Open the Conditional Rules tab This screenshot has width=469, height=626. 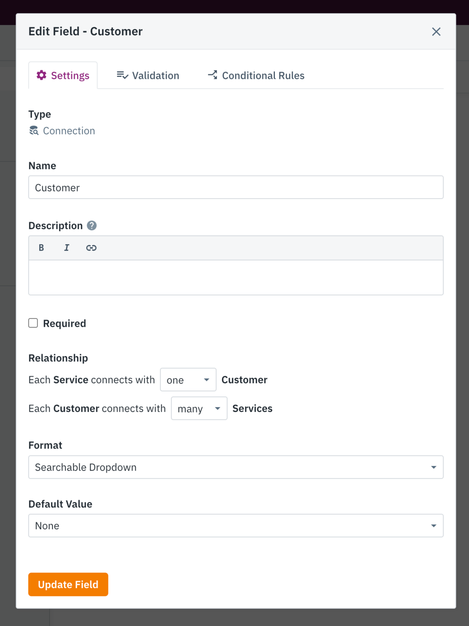pyautogui.click(x=256, y=76)
